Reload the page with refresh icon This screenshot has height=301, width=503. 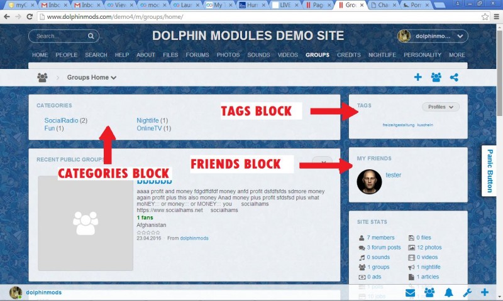pos(30,17)
